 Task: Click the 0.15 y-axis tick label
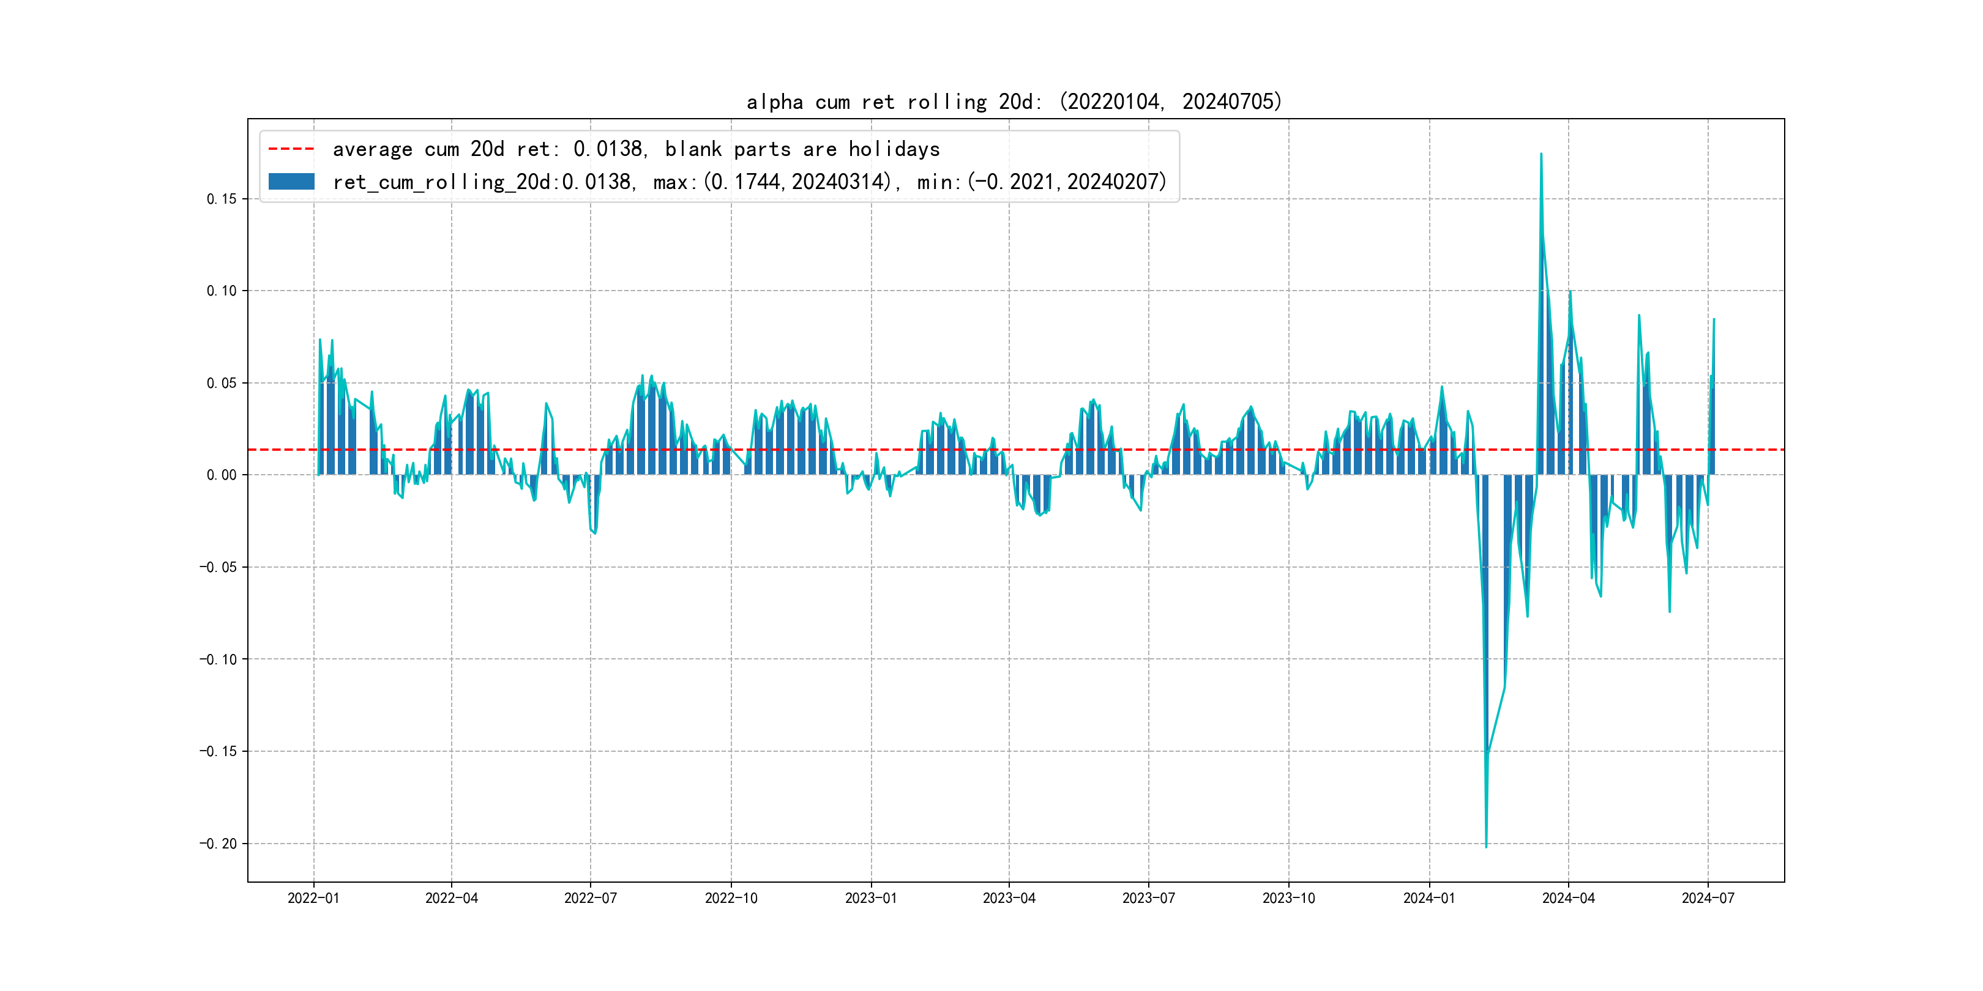222,199
